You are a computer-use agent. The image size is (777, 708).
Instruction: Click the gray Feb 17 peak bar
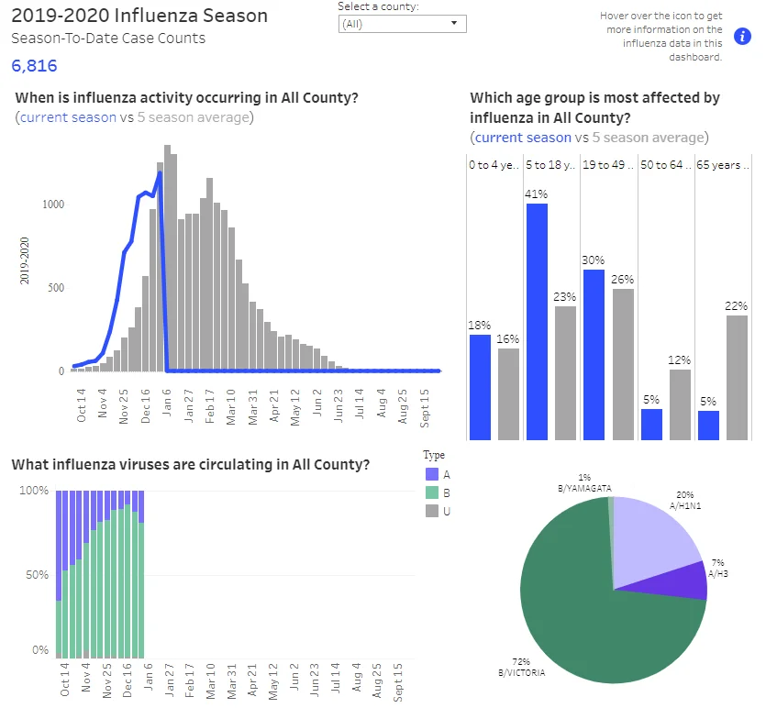point(209,274)
